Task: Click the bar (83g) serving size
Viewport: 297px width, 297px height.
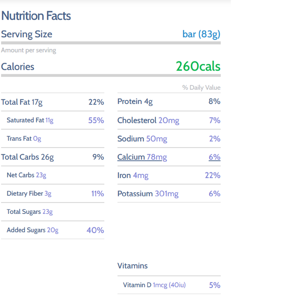Action: coord(201,35)
